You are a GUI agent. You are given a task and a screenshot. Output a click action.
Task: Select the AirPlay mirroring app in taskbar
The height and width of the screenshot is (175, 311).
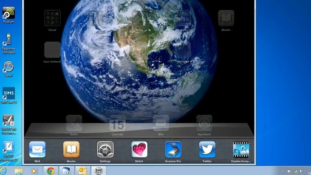(99, 171)
